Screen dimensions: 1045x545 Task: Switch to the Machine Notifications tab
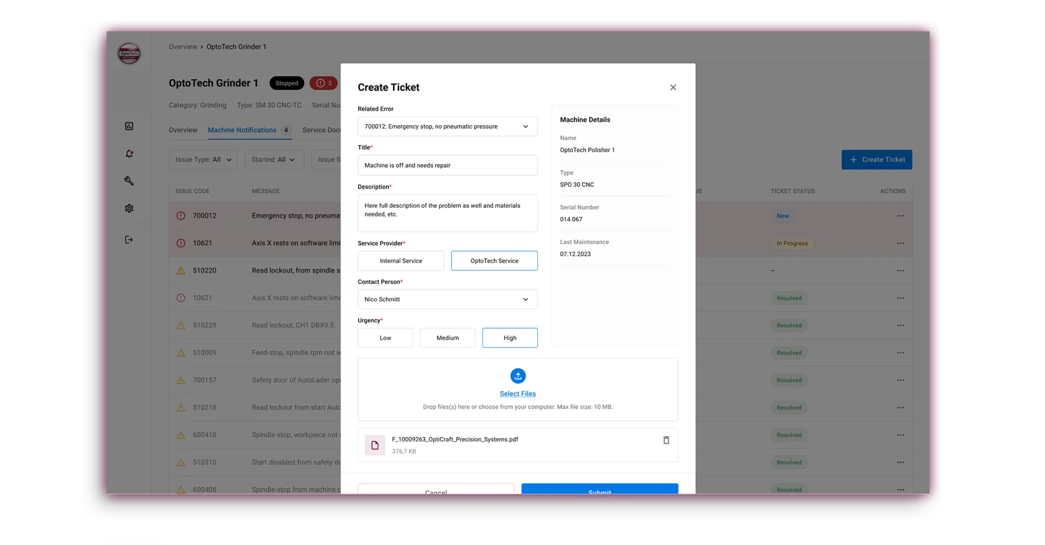[242, 130]
